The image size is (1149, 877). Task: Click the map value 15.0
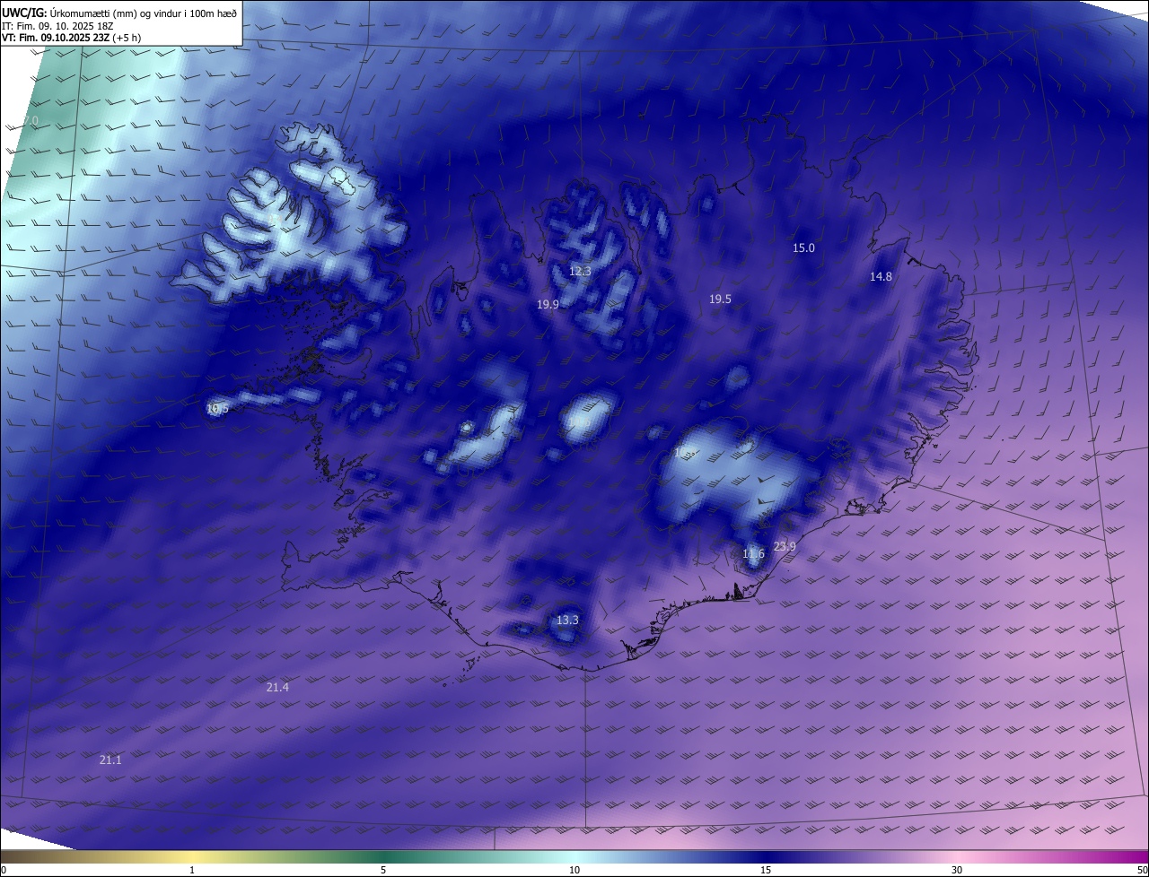coord(803,247)
